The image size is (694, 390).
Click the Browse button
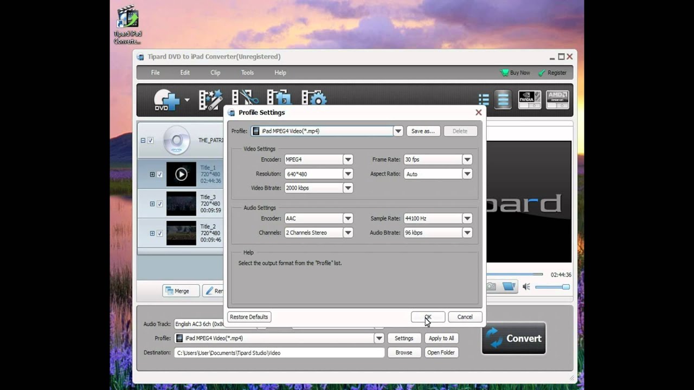404,353
